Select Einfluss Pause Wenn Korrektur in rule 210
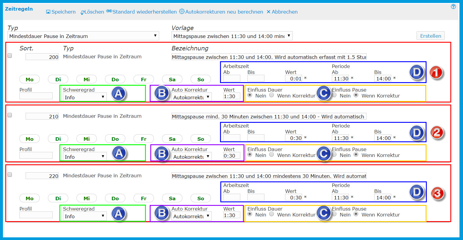463x240 pixels. (356, 155)
